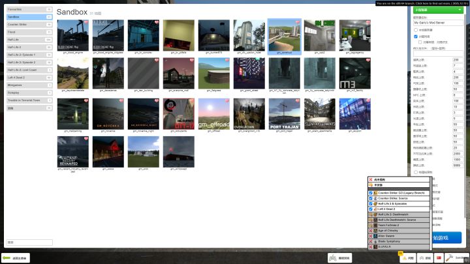Choose the gm_windswept map thumbnail

[x=179, y=152]
